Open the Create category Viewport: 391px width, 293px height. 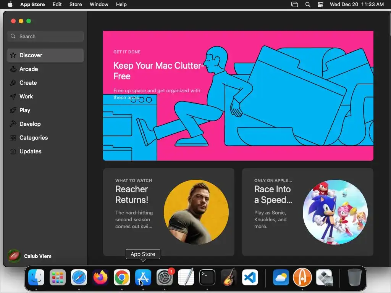pyautogui.click(x=45, y=83)
